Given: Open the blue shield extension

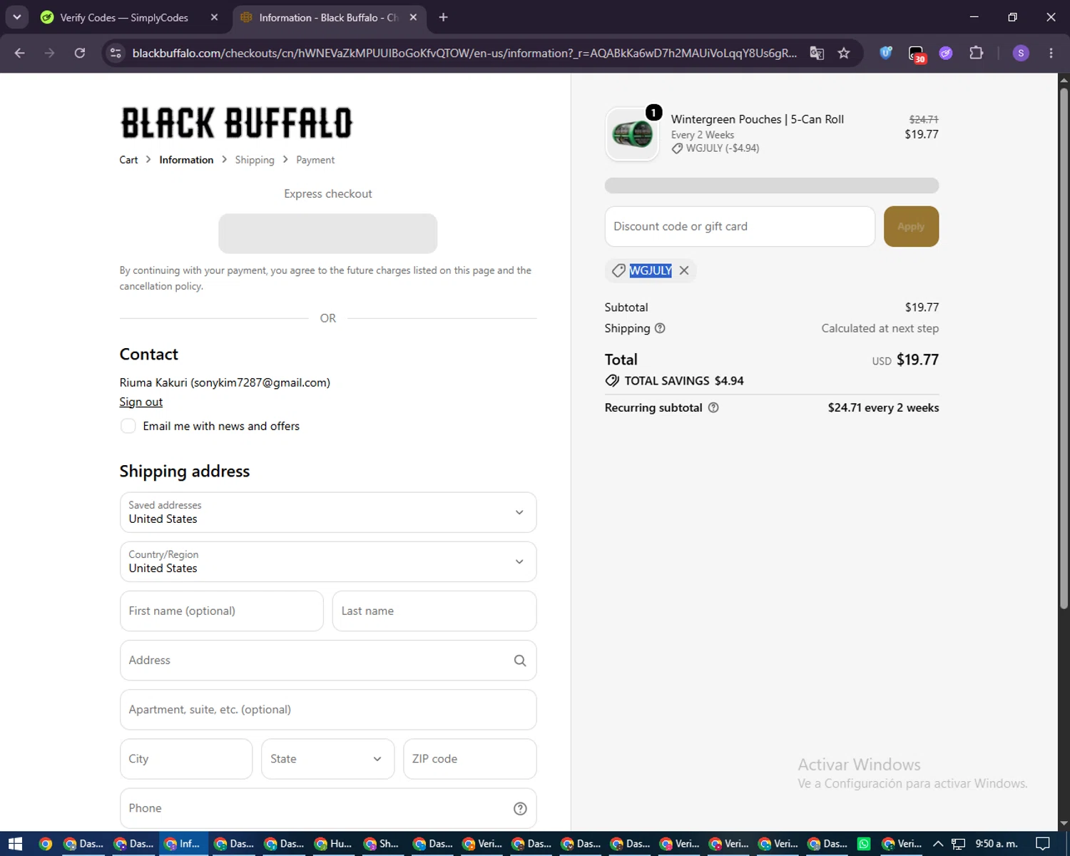Looking at the screenshot, I should point(886,53).
